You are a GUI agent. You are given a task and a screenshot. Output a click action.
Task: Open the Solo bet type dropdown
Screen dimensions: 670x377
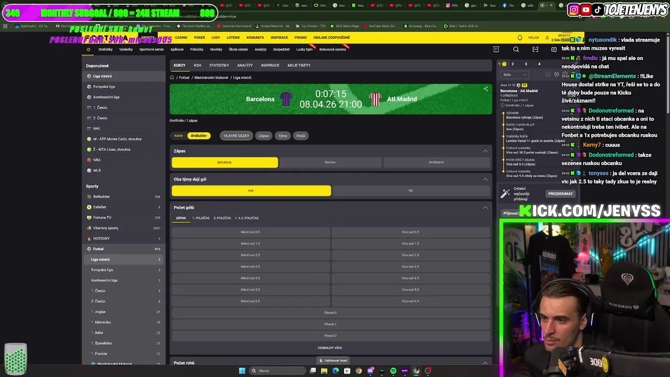coord(515,74)
